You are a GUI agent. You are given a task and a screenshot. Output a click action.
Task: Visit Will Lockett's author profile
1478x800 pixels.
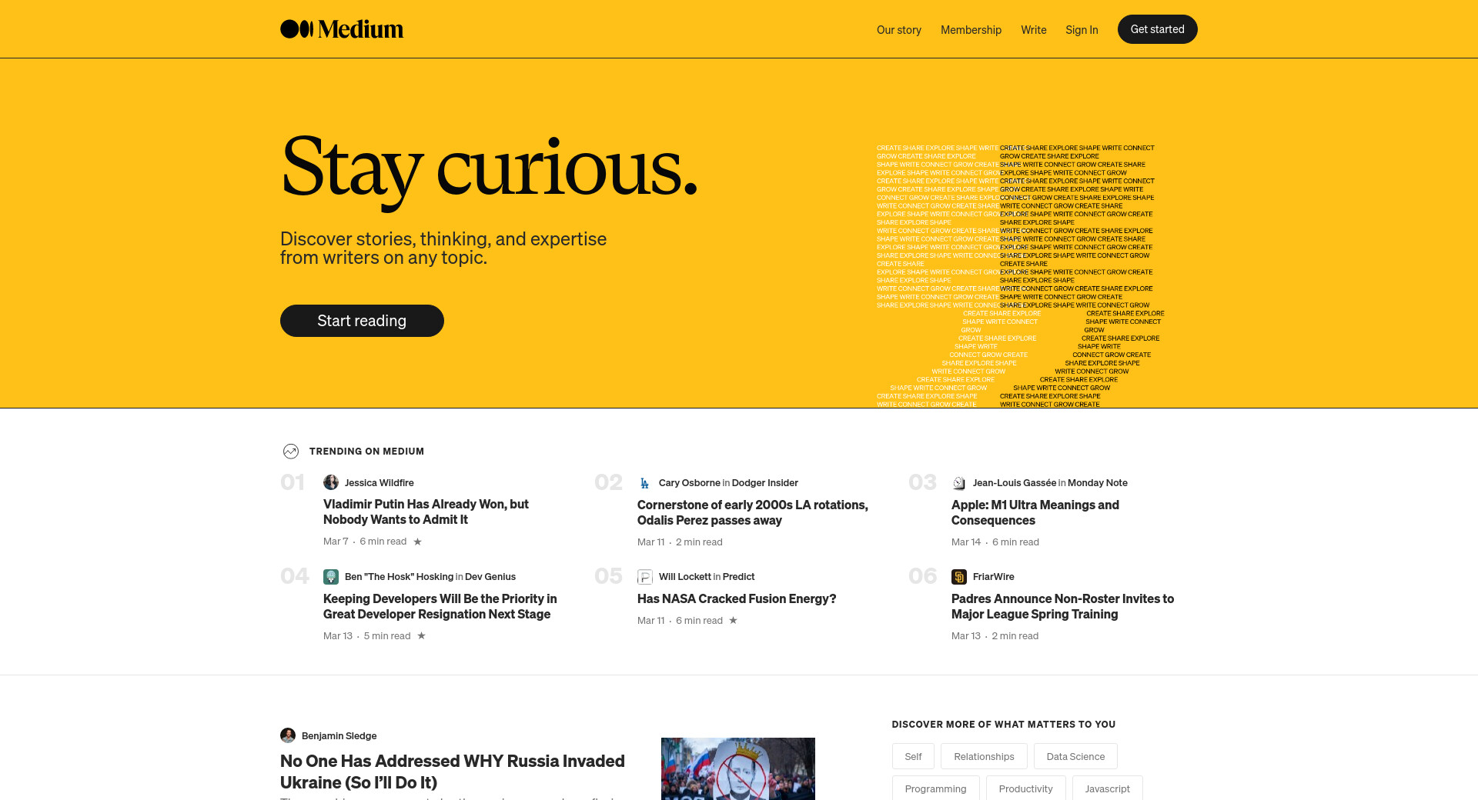coord(685,577)
